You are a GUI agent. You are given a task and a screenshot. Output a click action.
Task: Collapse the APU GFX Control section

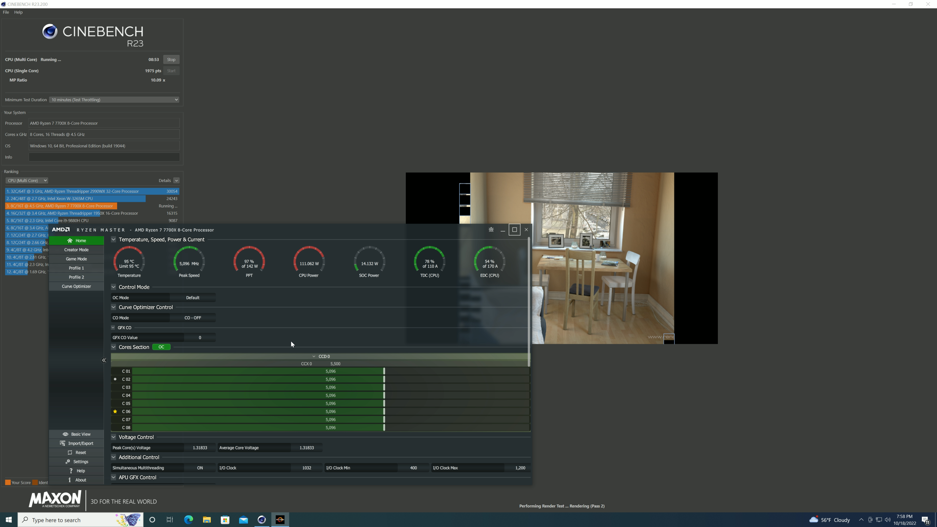(x=113, y=477)
